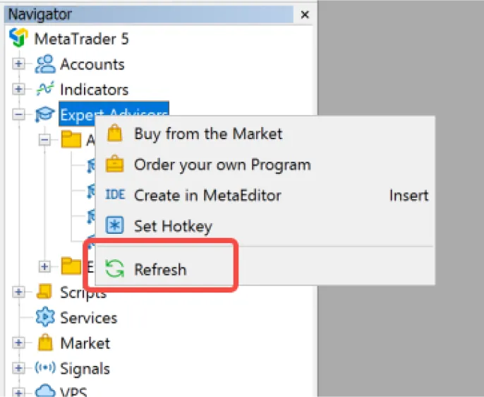The image size is (484, 397).
Task: Click the green Refresh arrows icon
Action: (114, 268)
